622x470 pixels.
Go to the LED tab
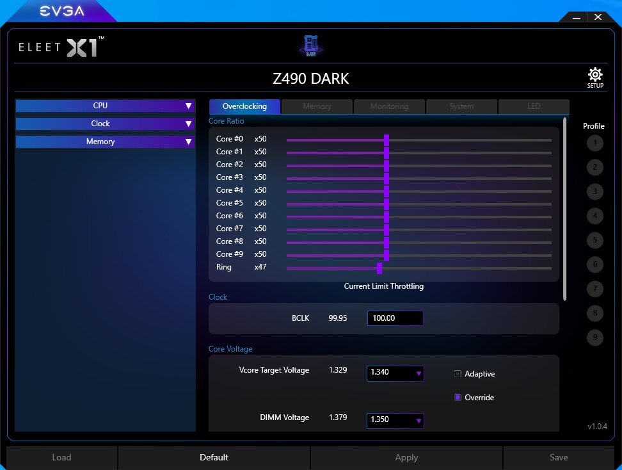click(x=534, y=106)
